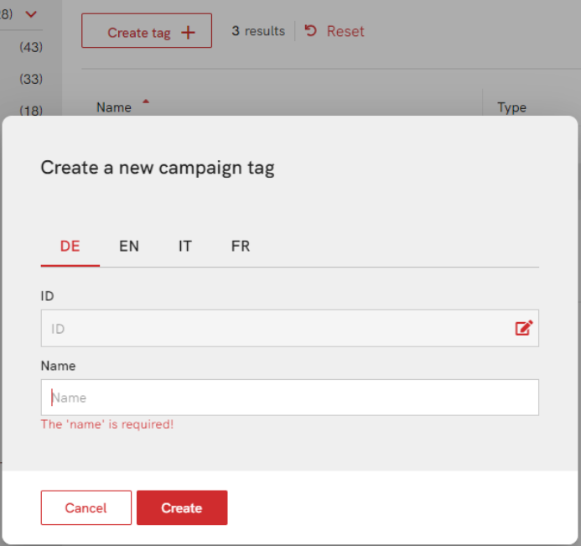This screenshot has height=546, width=581.
Task: Switch to the EN language tab
Action: point(129,246)
